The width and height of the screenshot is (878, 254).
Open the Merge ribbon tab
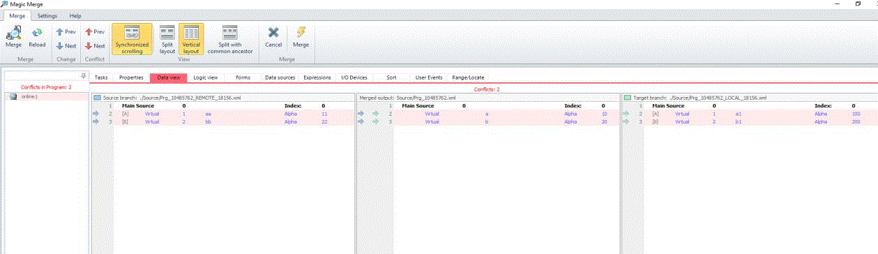[x=17, y=15]
